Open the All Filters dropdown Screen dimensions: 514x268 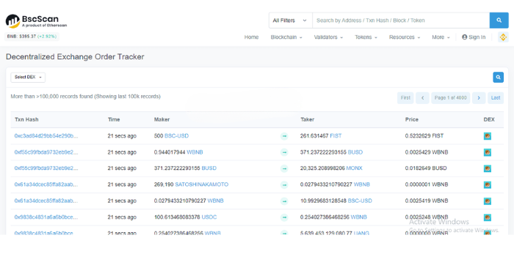pos(291,21)
